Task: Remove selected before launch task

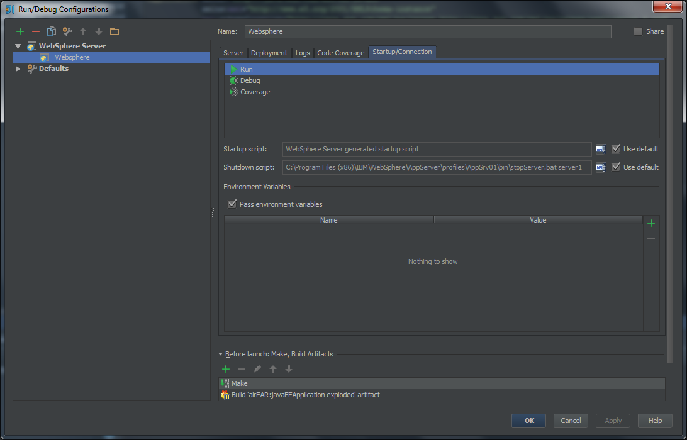Action: pyautogui.click(x=242, y=369)
